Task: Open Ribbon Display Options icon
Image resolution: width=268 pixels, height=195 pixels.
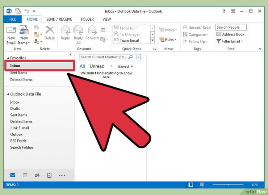Action: (233, 11)
